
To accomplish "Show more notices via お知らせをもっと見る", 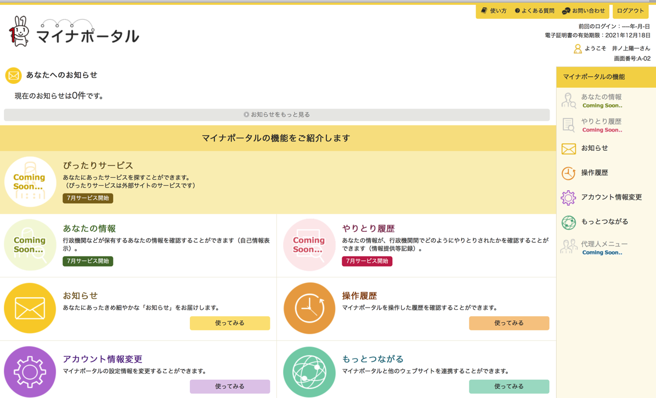I will coord(277,115).
